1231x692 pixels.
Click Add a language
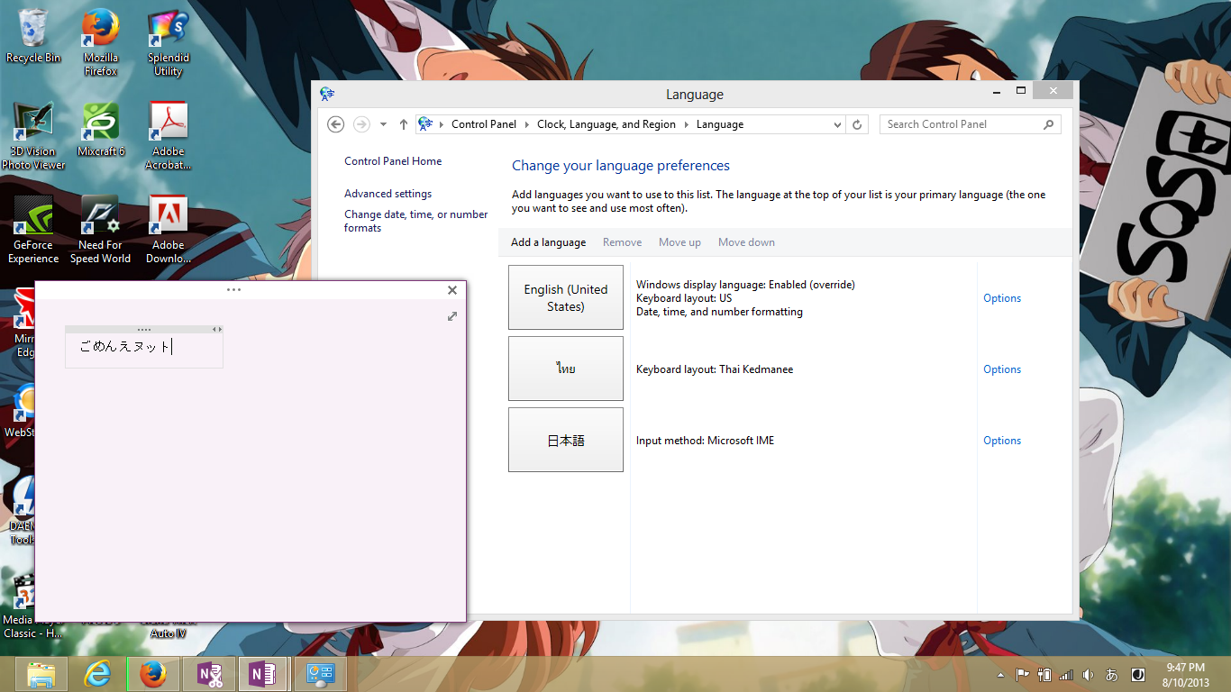(548, 242)
